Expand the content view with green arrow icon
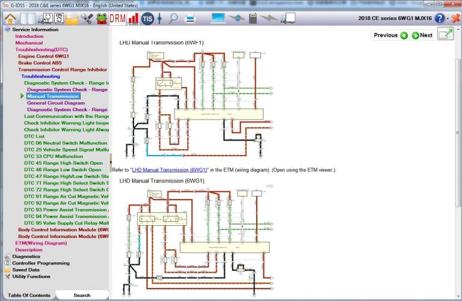Viewport: 462px width, 301px height. click(445, 35)
